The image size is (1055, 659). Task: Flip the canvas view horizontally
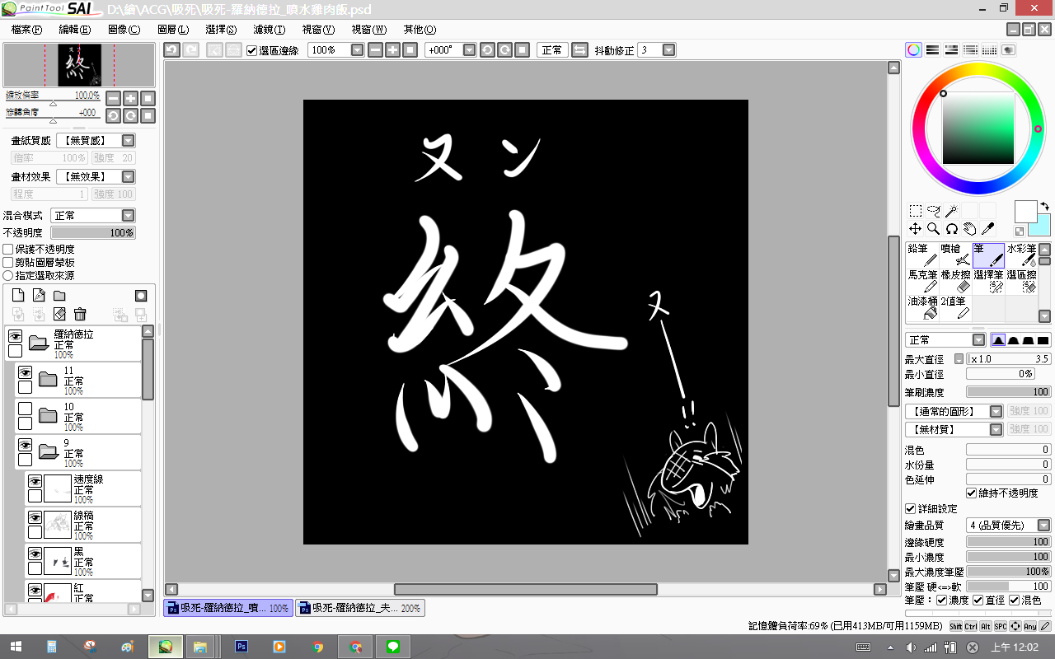(579, 50)
